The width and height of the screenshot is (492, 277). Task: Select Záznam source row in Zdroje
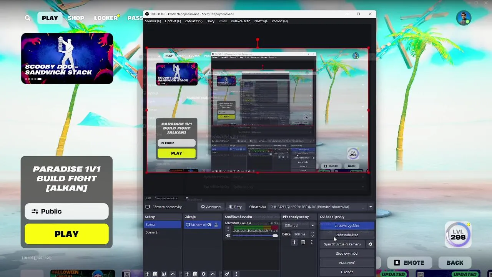pos(203,225)
